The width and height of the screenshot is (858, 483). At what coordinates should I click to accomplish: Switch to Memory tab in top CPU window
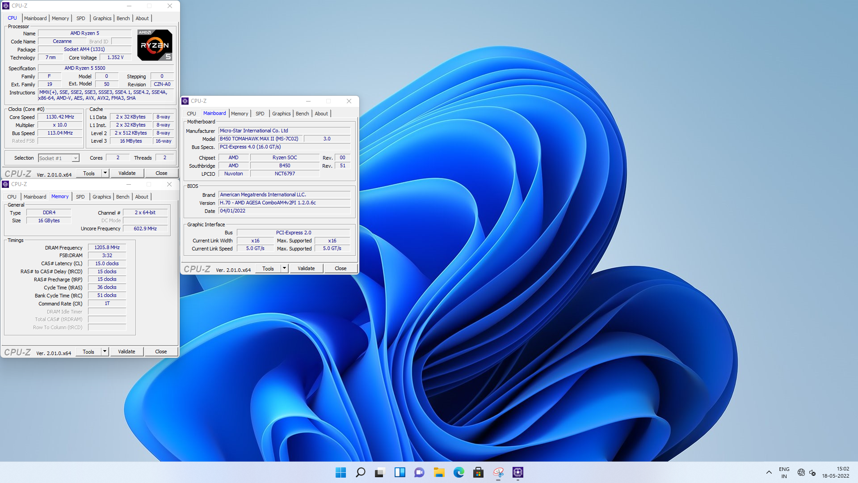point(60,18)
